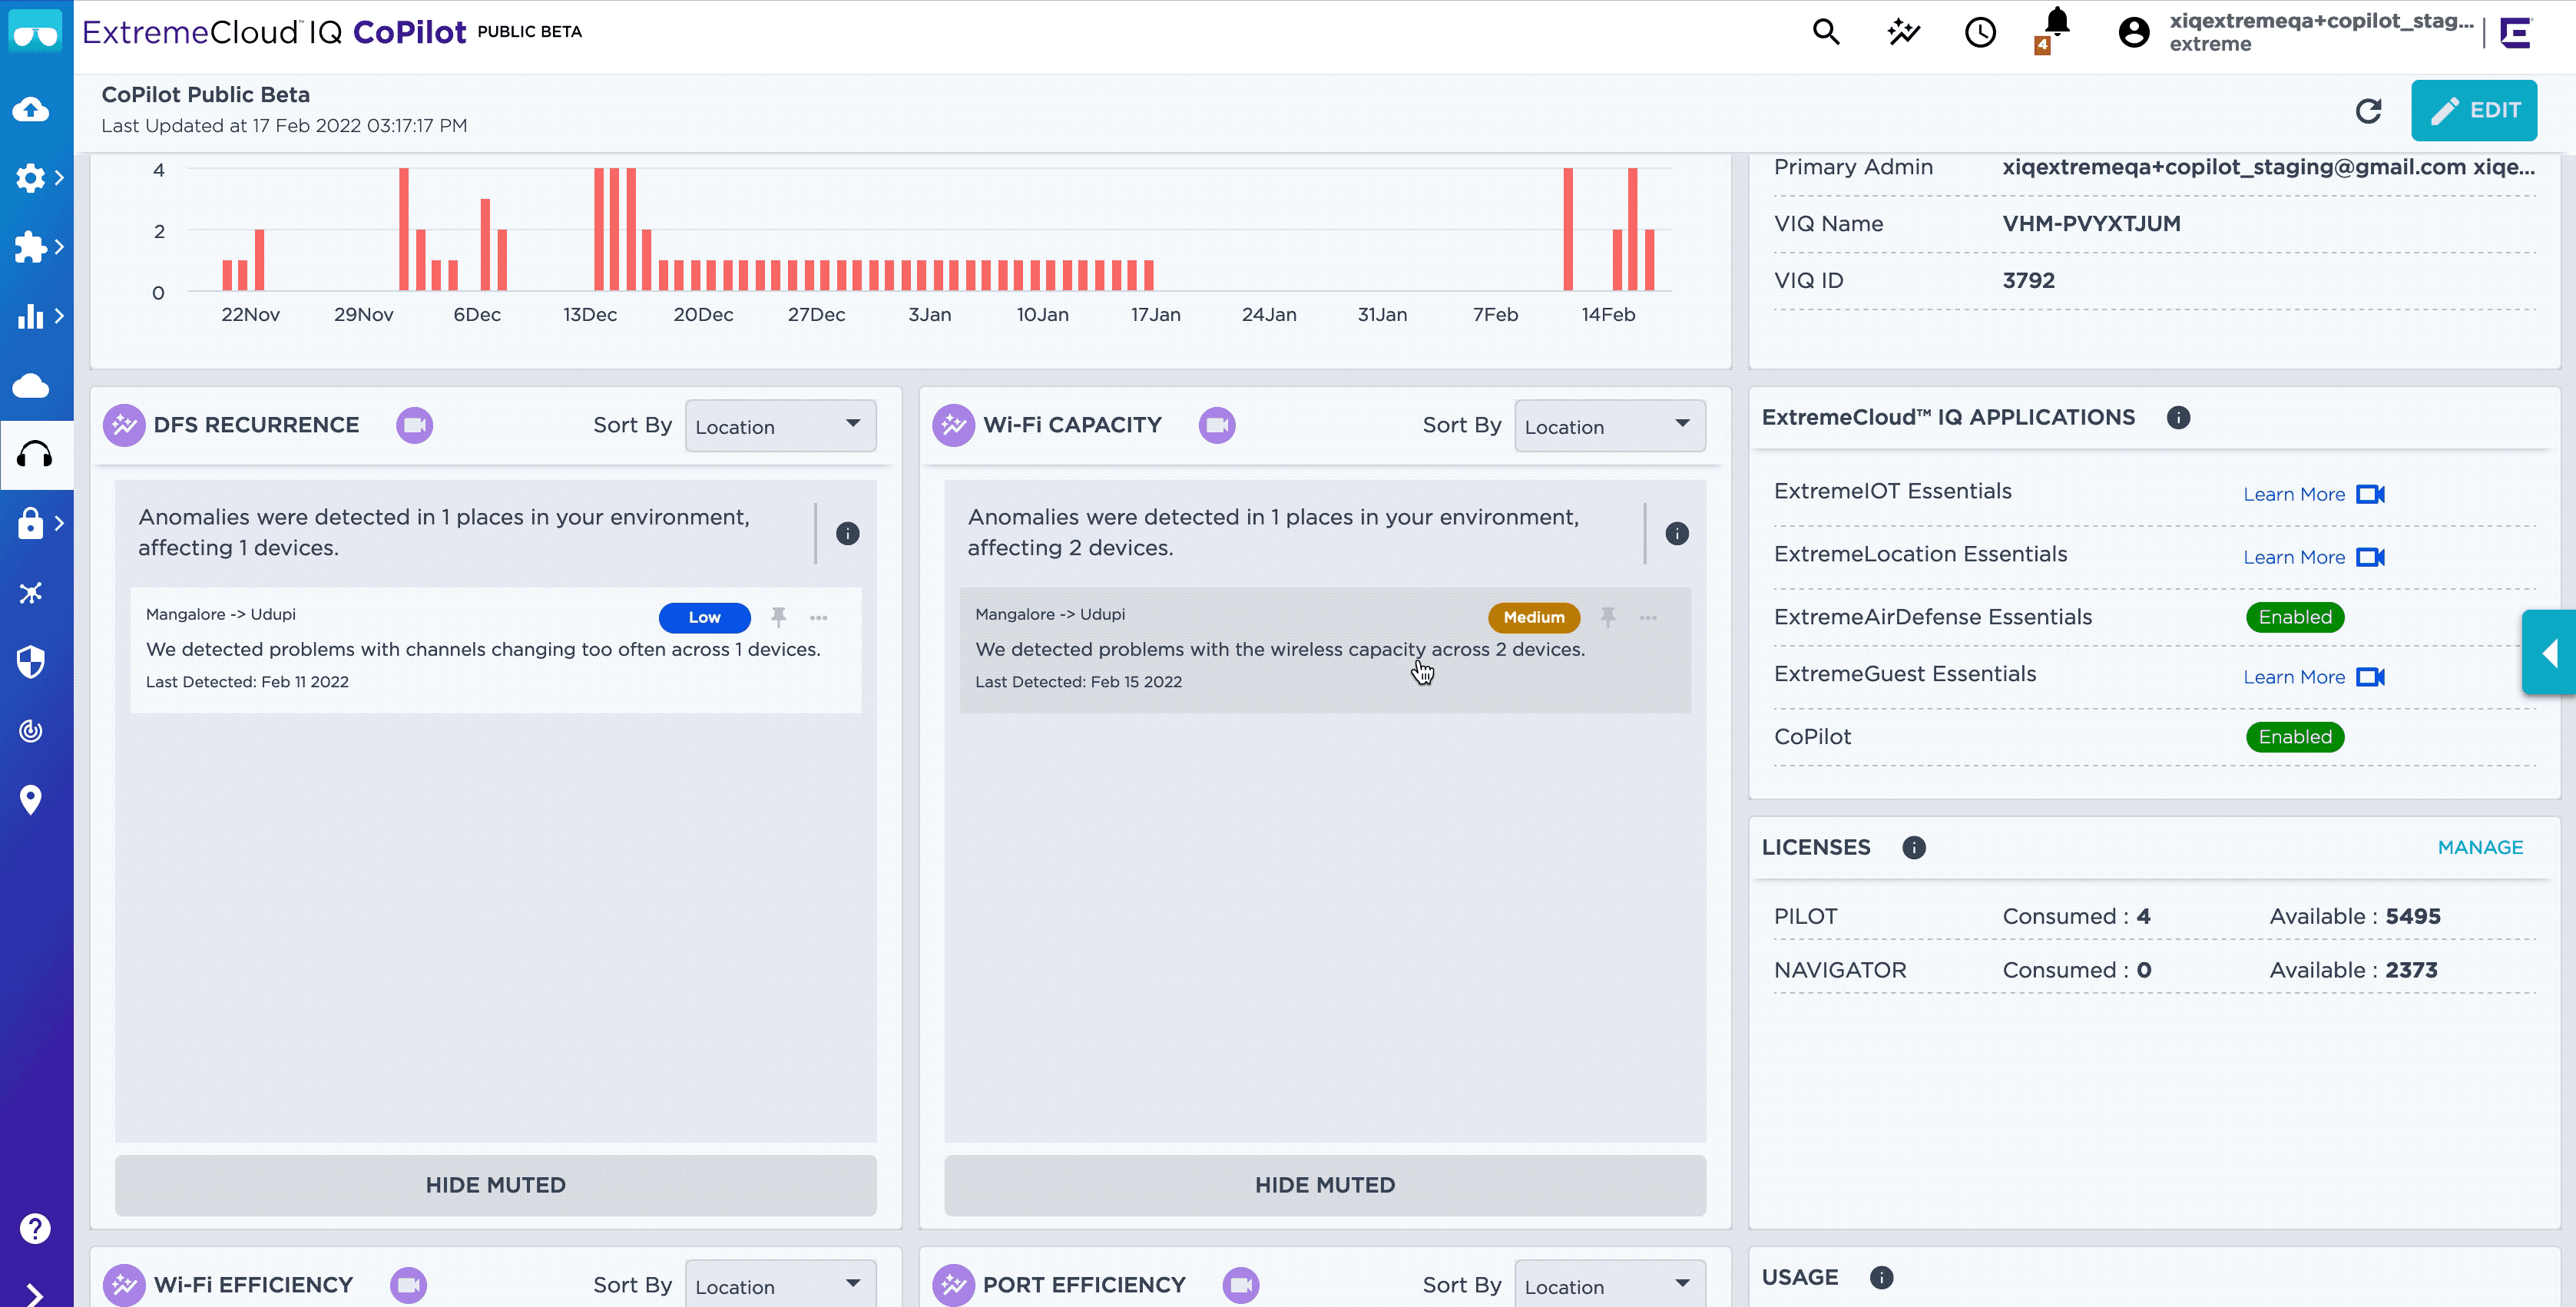The image size is (2576, 1307).
Task: Learn More about ExtremeGuest Essentials
Action: pos(2294,677)
